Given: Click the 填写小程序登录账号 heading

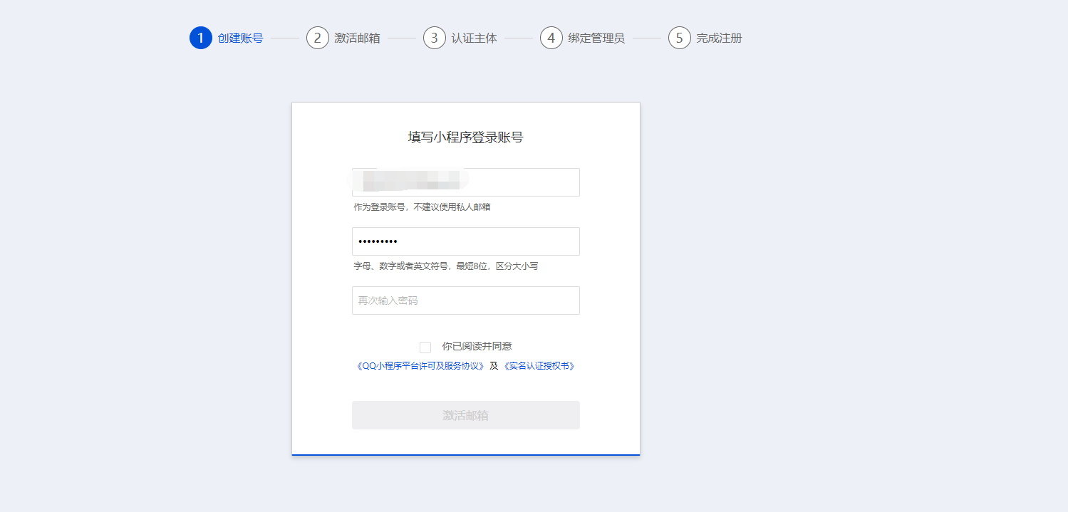Looking at the screenshot, I should (x=465, y=137).
